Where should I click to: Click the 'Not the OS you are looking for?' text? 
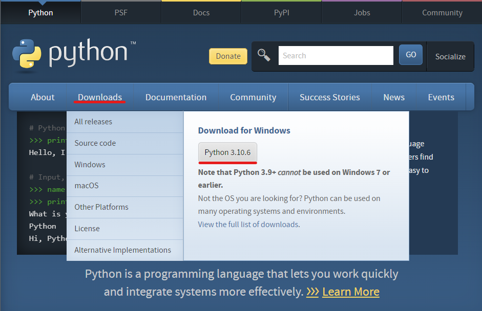pos(289,205)
